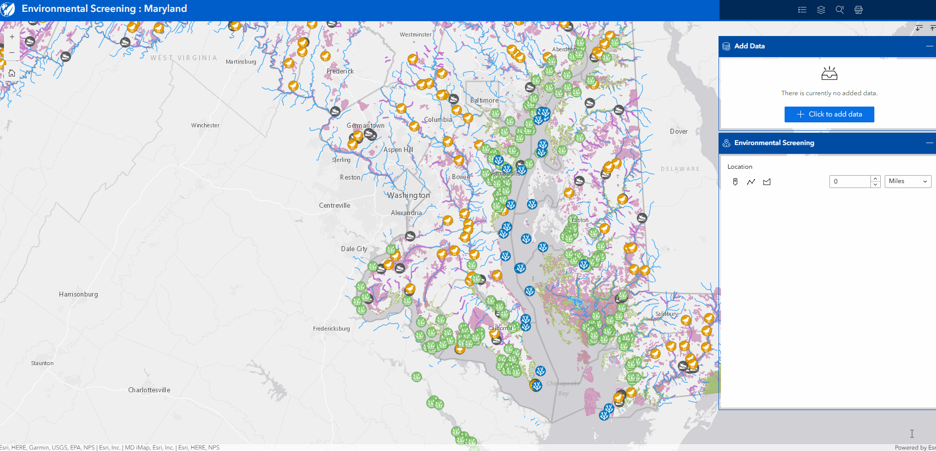Image resolution: width=936 pixels, height=451 pixels.
Task: Zoom in on the map
Action: 12,37
